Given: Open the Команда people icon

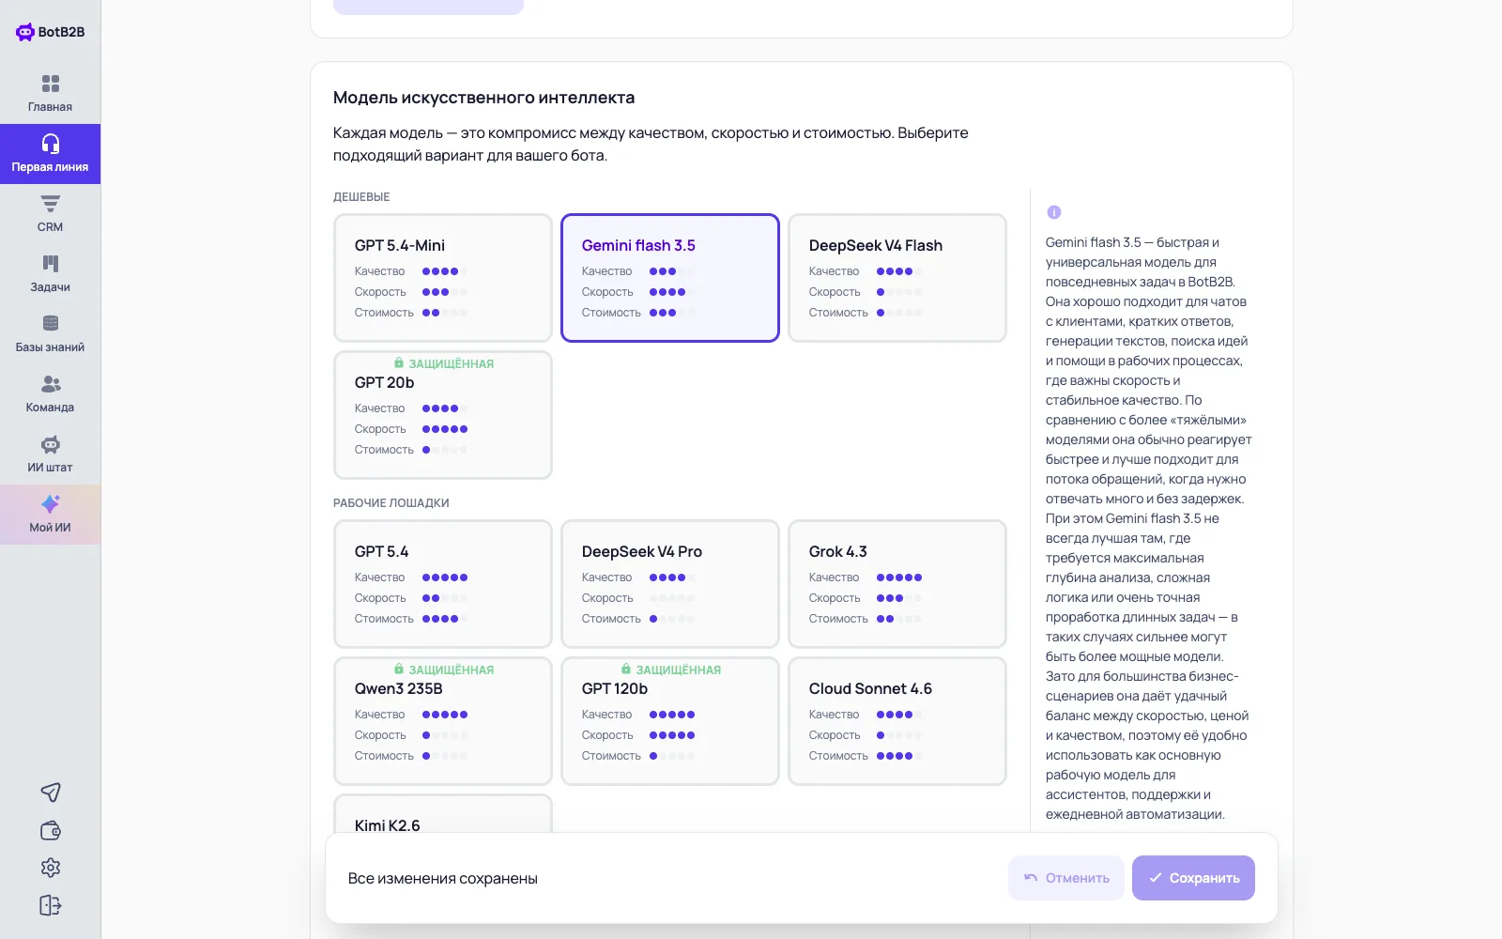Looking at the screenshot, I should pos(51,384).
